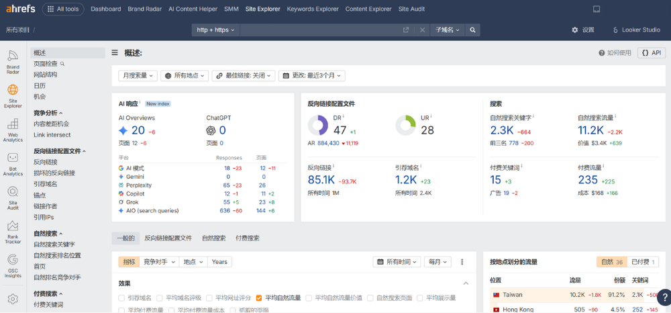671x313 pixels.
Task: Click the Ahrefs logo
Action: 21,9
